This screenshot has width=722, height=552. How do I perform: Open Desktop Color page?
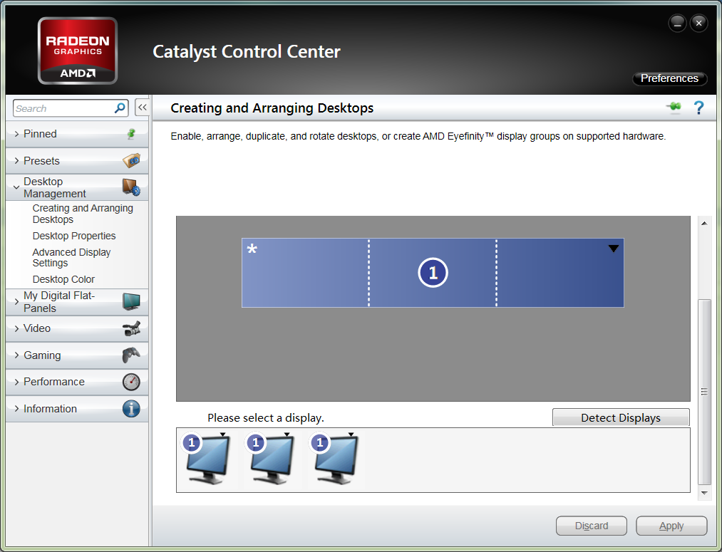tap(63, 279)
